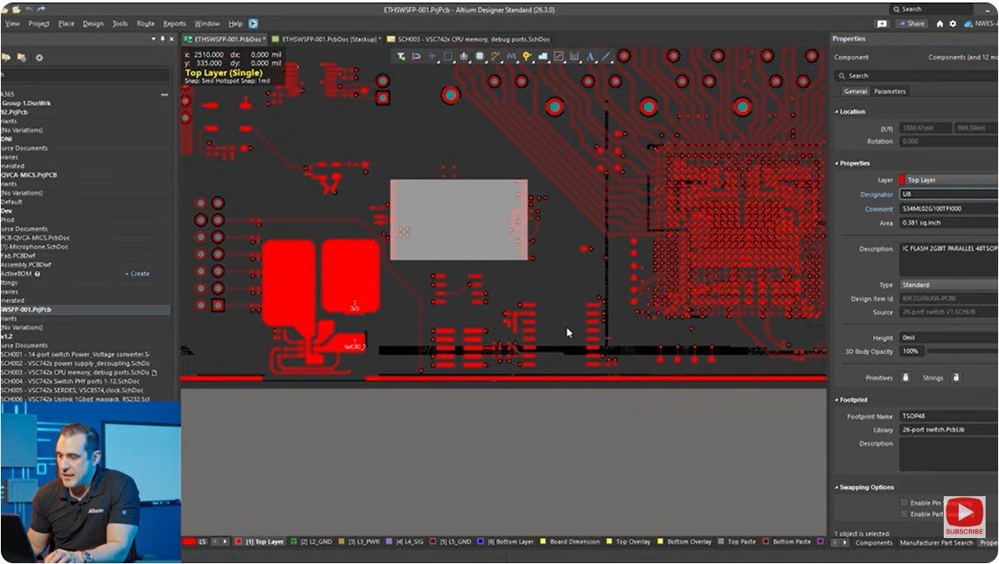Screen dimensions: 999x564
Task: Switch to SCH003 CPU memory schematic tab
Action: point(469,38)
